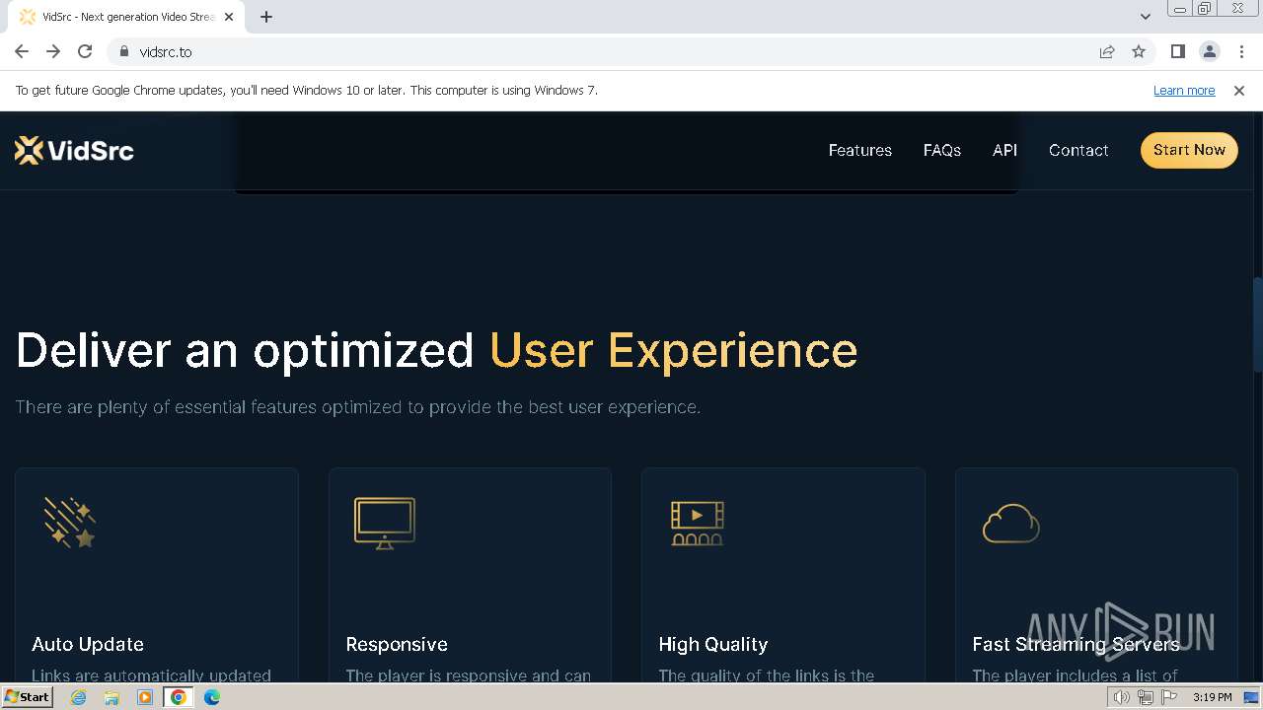Click the Responsive monitor icon
This screenshot has width=1263, height=710.
(x=385, y=523)
